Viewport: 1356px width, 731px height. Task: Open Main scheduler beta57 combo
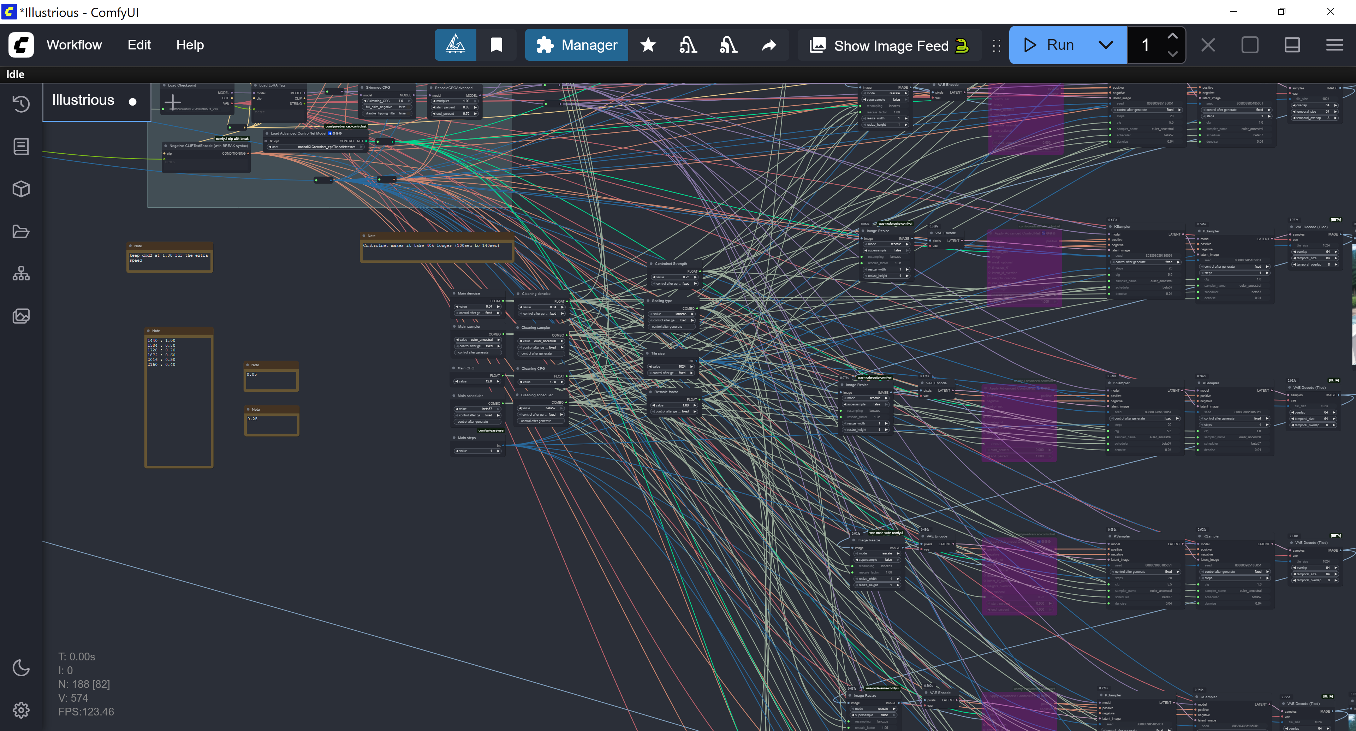[x=477, y=408]
